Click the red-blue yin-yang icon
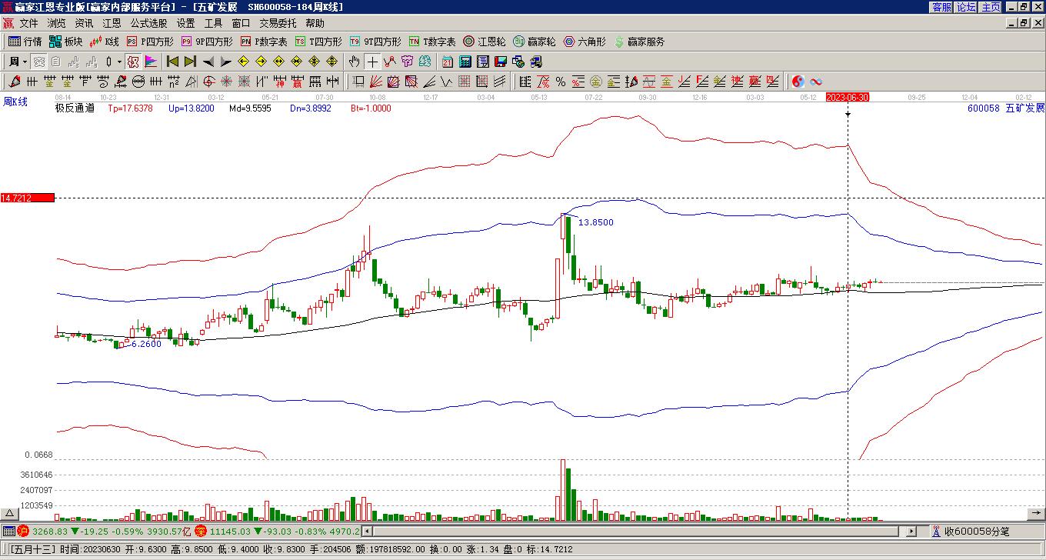Image resolution: width=1046 pixels, height=560 pixels. (798, 82)
